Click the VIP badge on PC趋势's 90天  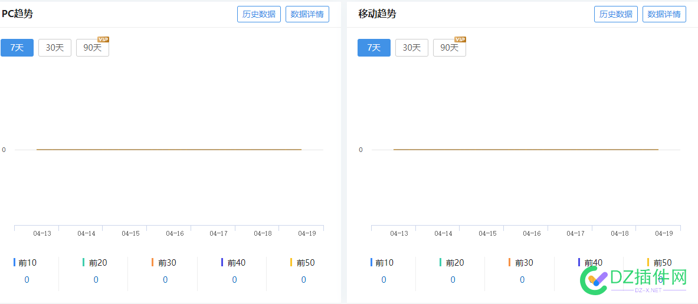(x=103, y=39)
